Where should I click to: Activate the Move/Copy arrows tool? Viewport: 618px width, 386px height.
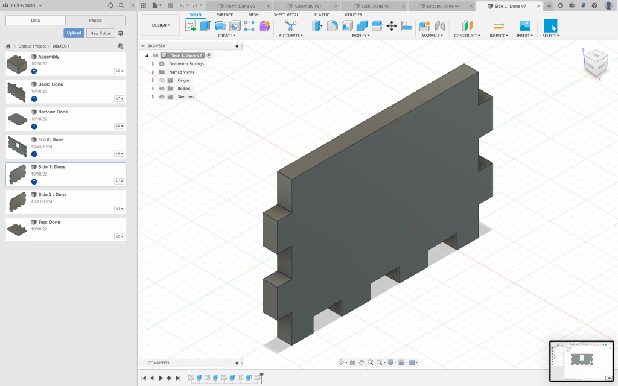(x=392, y=26)
